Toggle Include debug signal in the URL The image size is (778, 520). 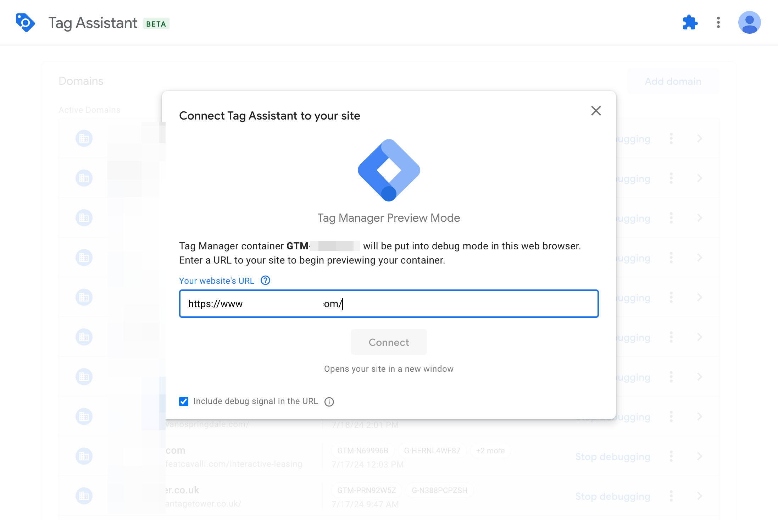coord(184,401)
